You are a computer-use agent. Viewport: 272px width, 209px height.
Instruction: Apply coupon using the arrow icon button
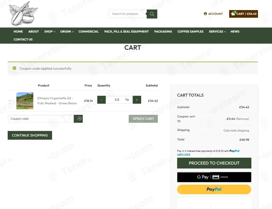click(x=79, y=119)
